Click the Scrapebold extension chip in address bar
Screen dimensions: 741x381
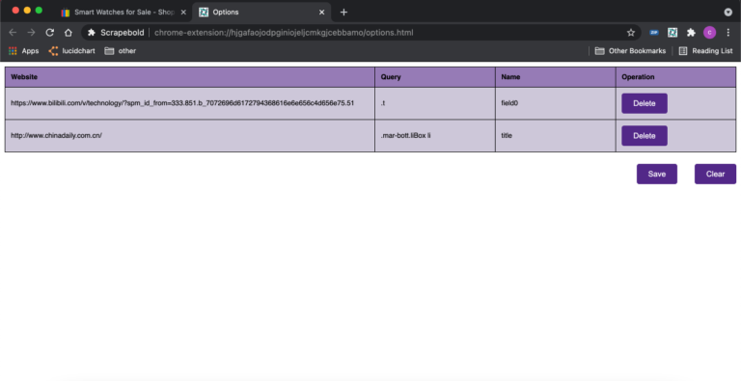tap(116, 33)
